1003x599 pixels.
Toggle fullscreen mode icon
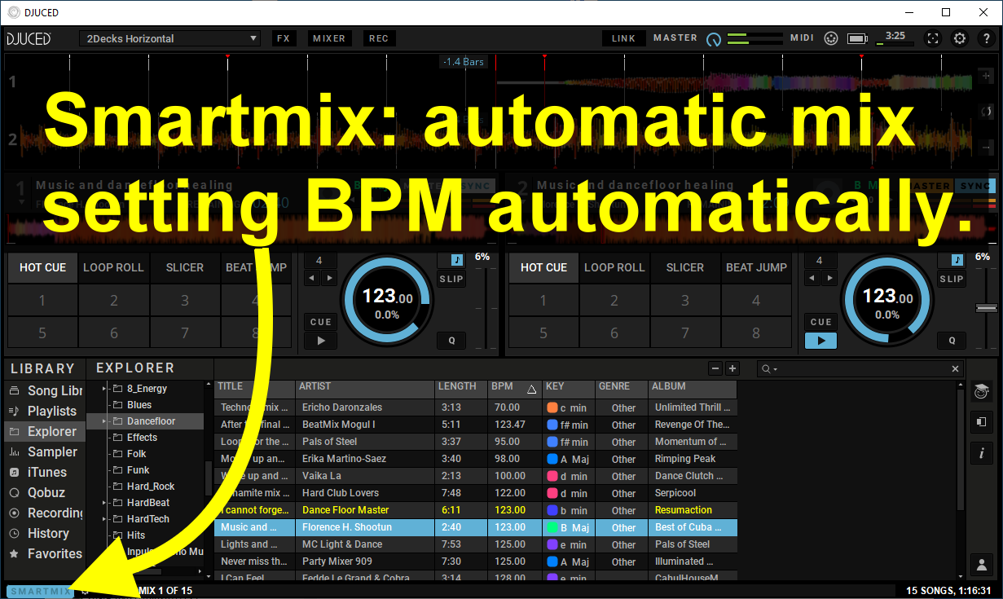coord(934,38)
